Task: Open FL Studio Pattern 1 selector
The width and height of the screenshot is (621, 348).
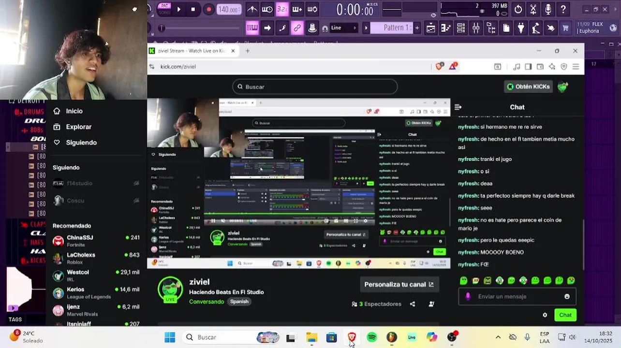Action: (393, 28)
